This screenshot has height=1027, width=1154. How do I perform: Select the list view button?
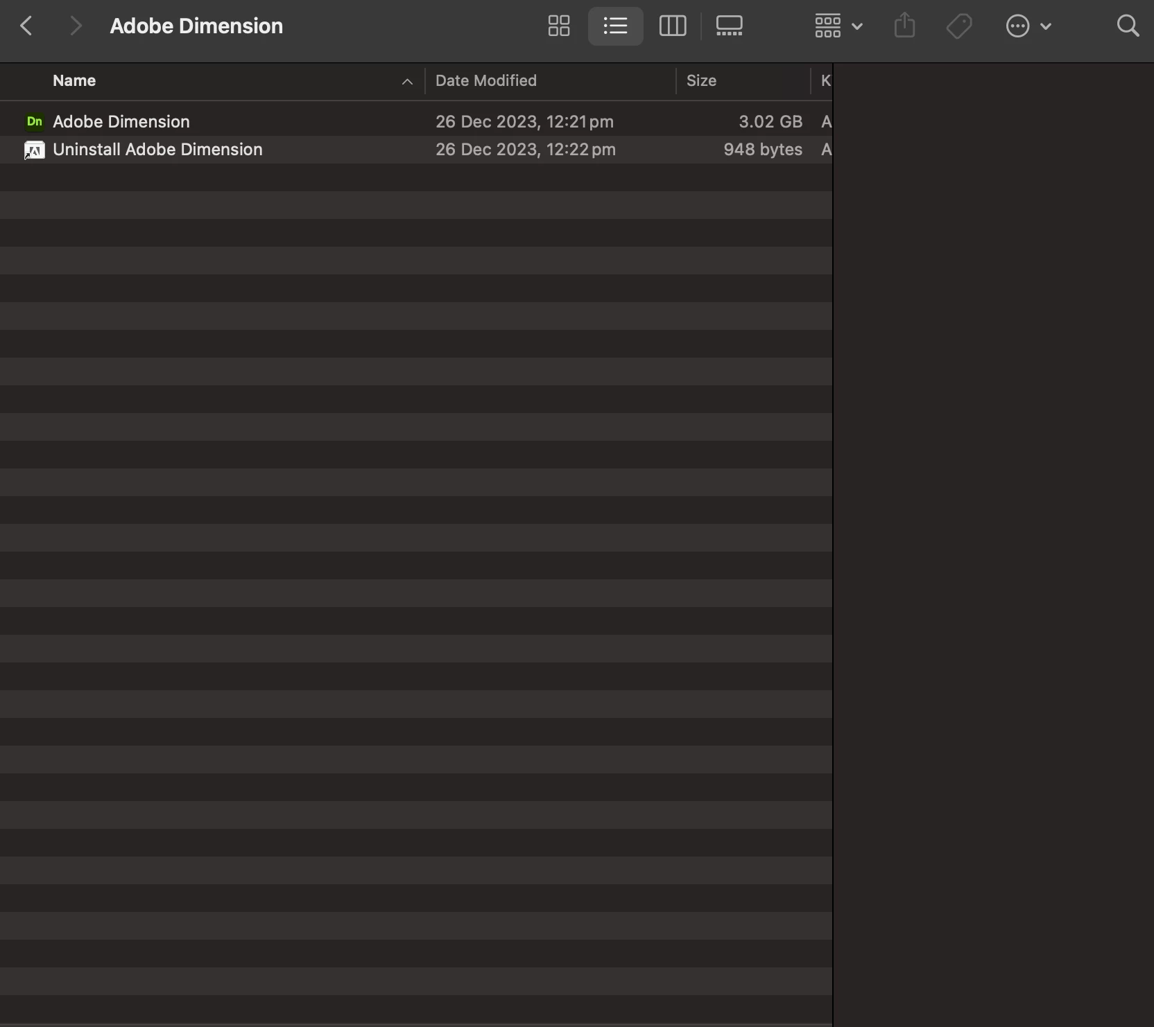615,26
